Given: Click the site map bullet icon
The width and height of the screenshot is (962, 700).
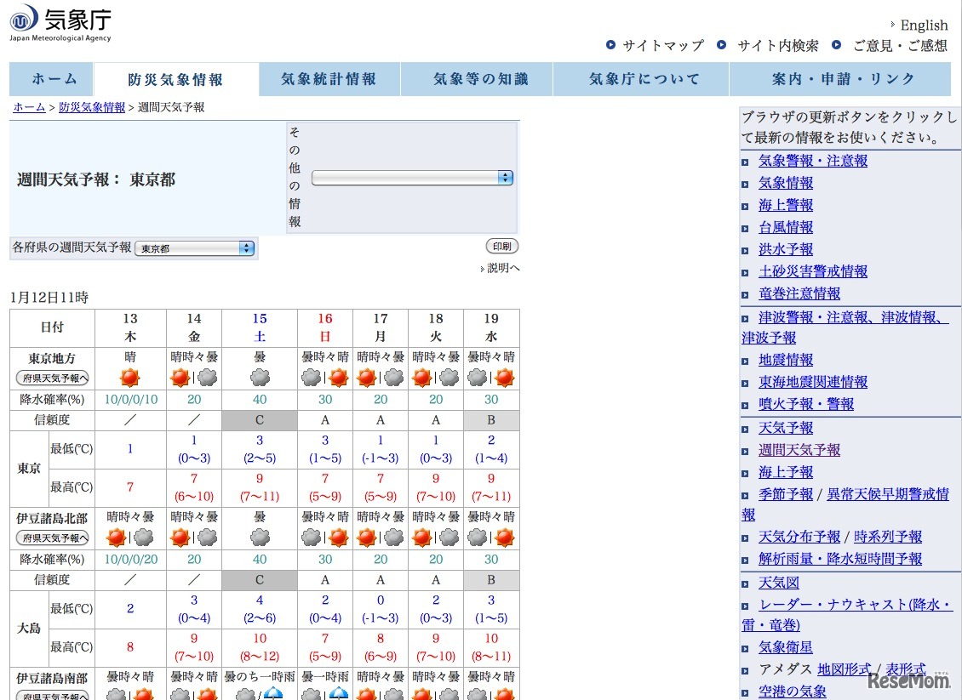Looking at the screenshot, I should pos(610,45).
